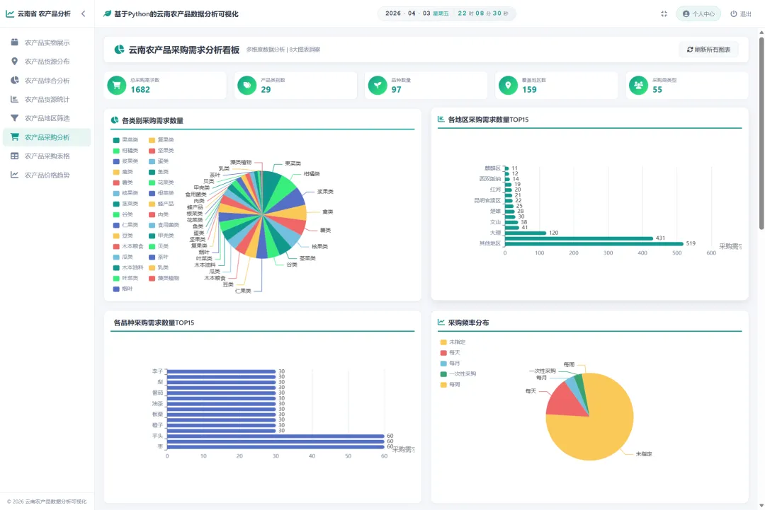
Task: Open 个人中心 user menu
Action: [x=698, y=13]
